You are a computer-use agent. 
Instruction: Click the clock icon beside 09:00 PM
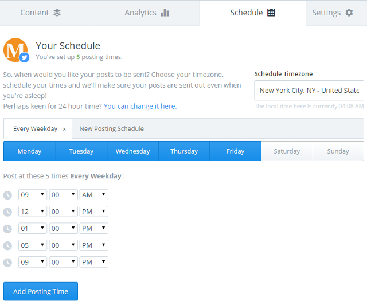[x=7, y=263]
